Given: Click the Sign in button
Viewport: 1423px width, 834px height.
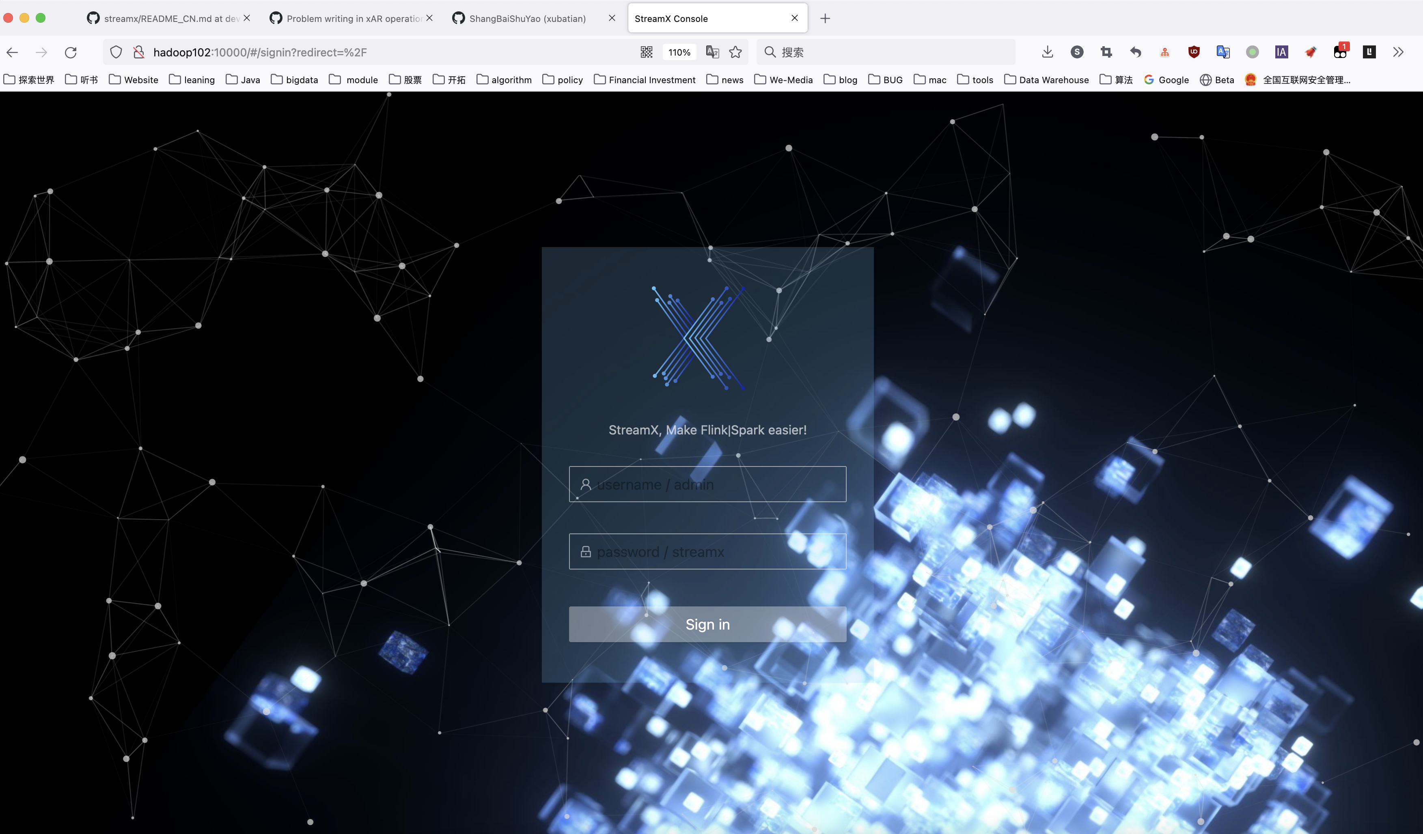Looking at the screenshot, I should pyautogui.click(x=707, y=624).
